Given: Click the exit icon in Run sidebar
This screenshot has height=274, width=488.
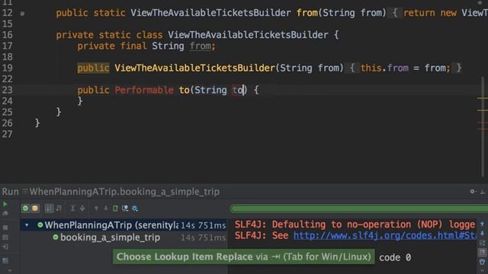Looking at the screenshot, I should (x=5, y=247).
